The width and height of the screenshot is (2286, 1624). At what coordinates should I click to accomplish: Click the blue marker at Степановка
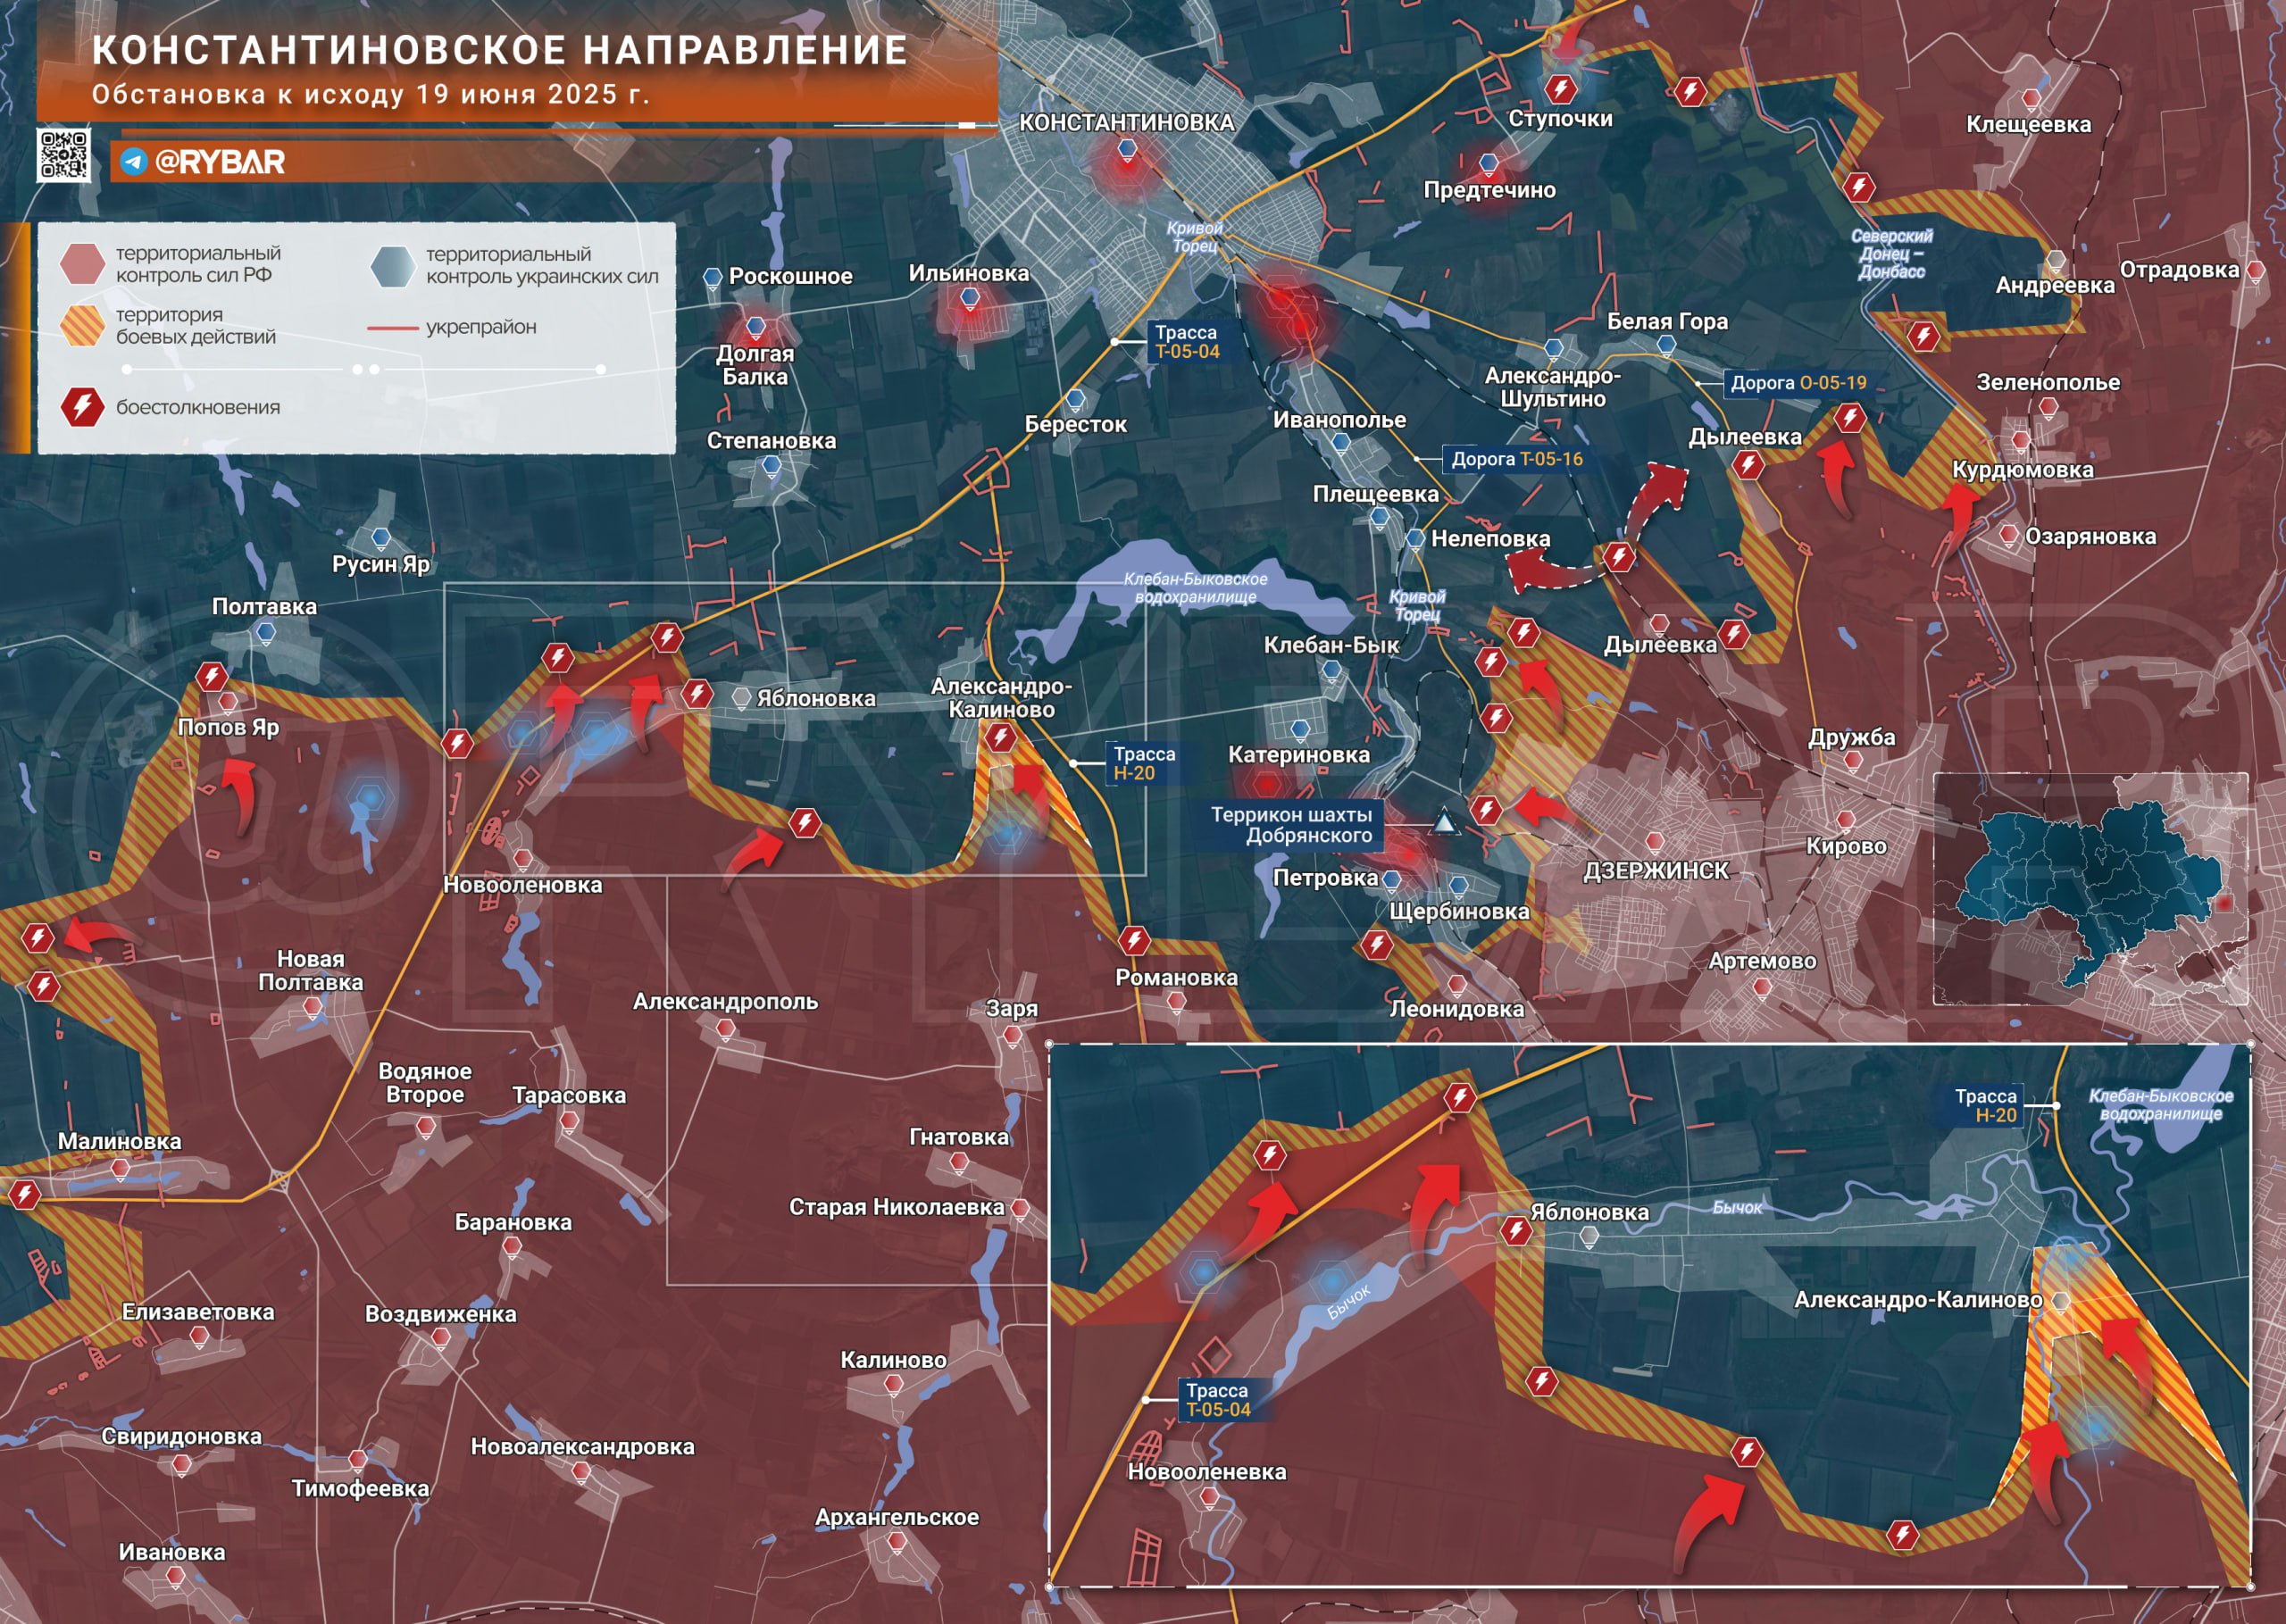pos(771,465)
